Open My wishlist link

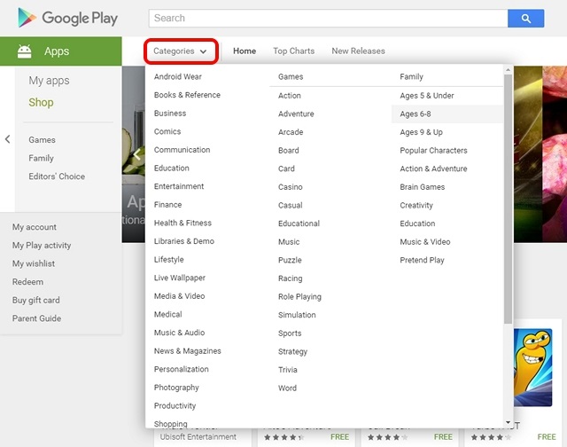pyautogui.click(x=34, y=263)
